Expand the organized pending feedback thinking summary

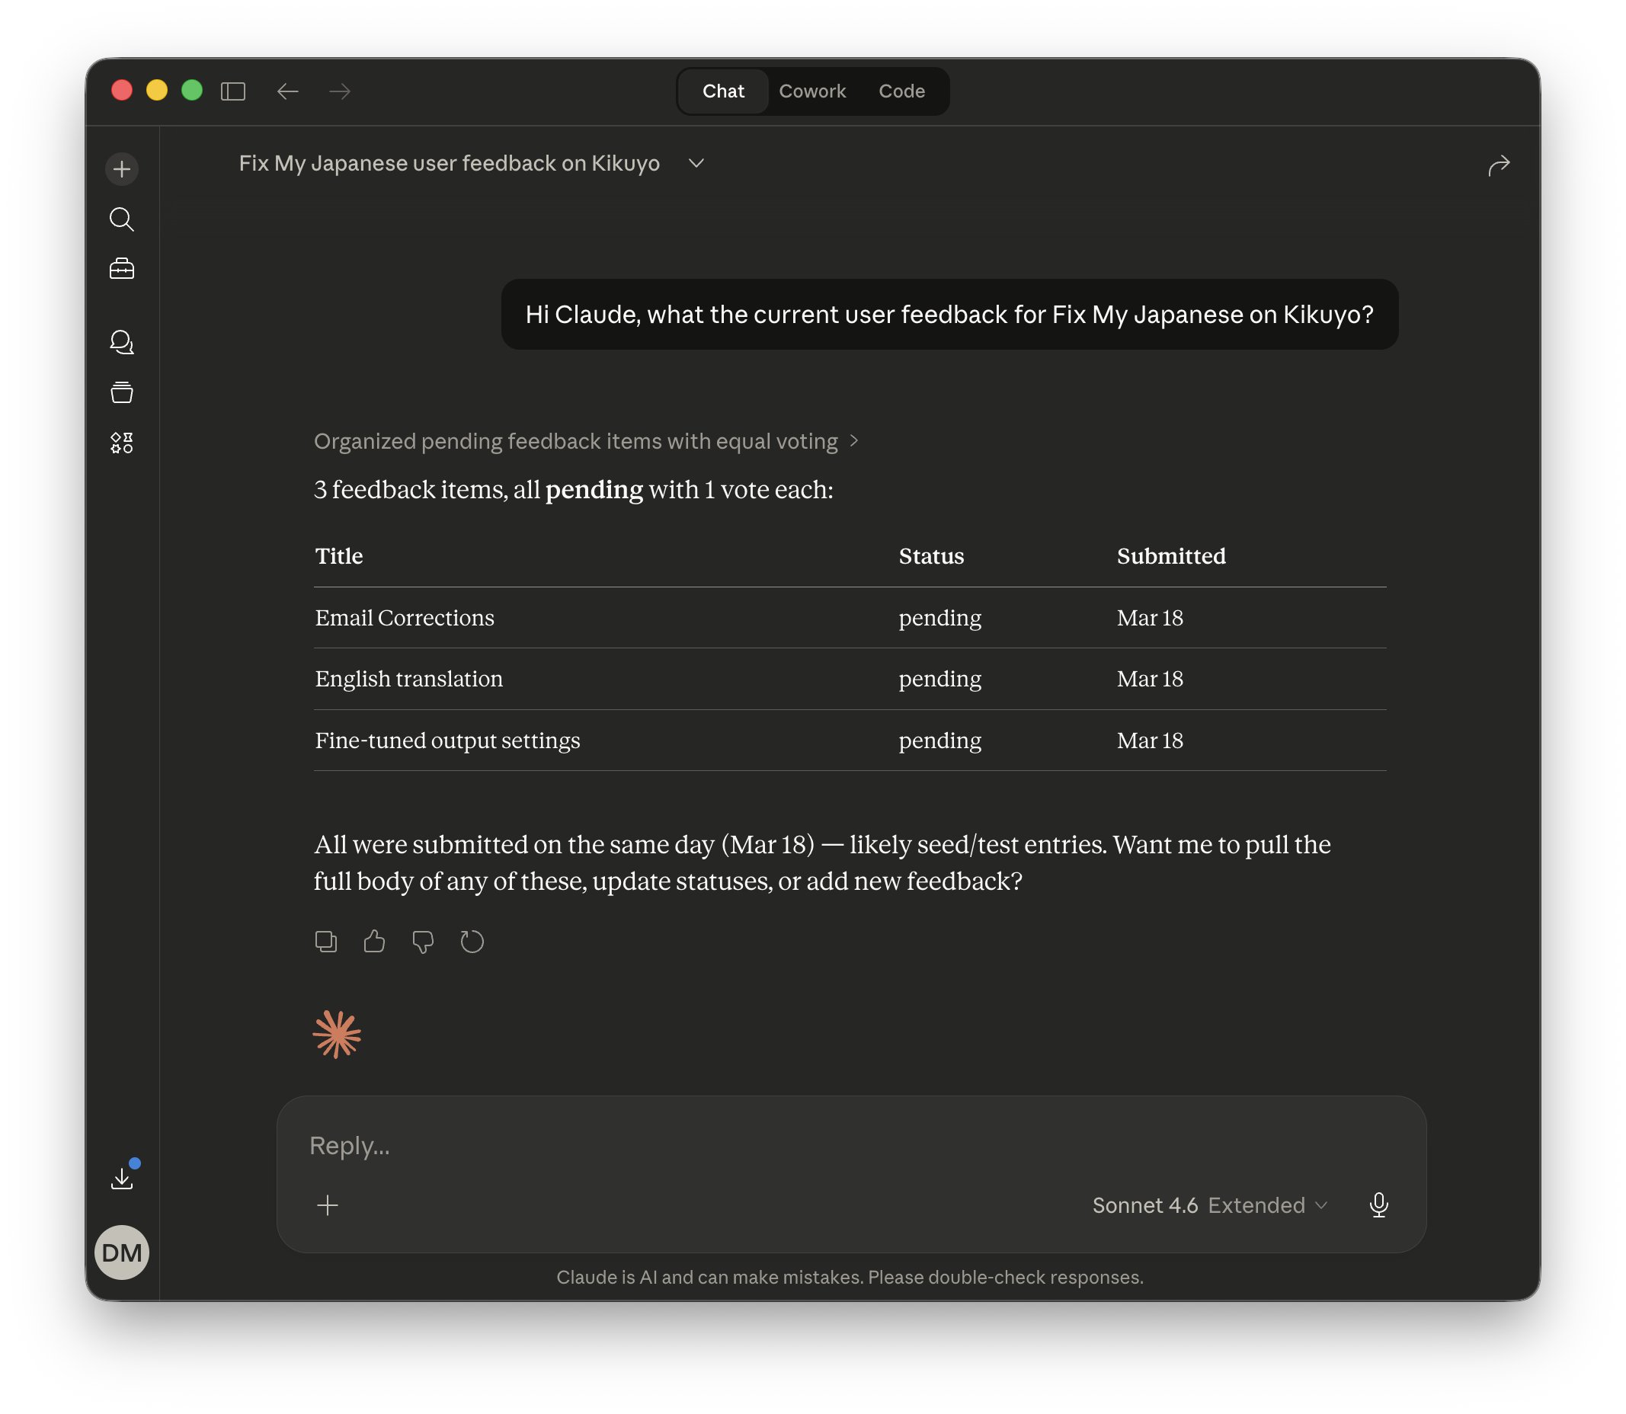(585, 441)
